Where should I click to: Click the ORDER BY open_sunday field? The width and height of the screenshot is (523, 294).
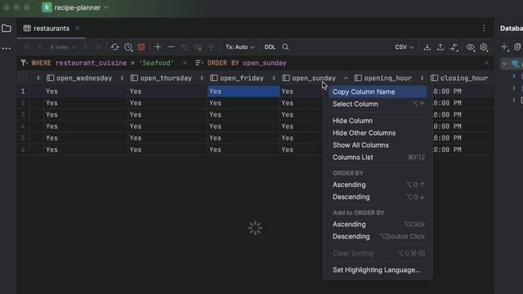pos(247,63)
